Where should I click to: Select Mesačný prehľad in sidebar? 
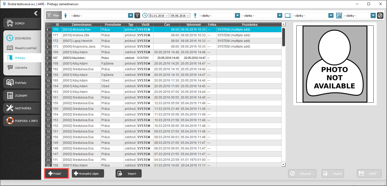pyautogui.click(x=22, y=48)
